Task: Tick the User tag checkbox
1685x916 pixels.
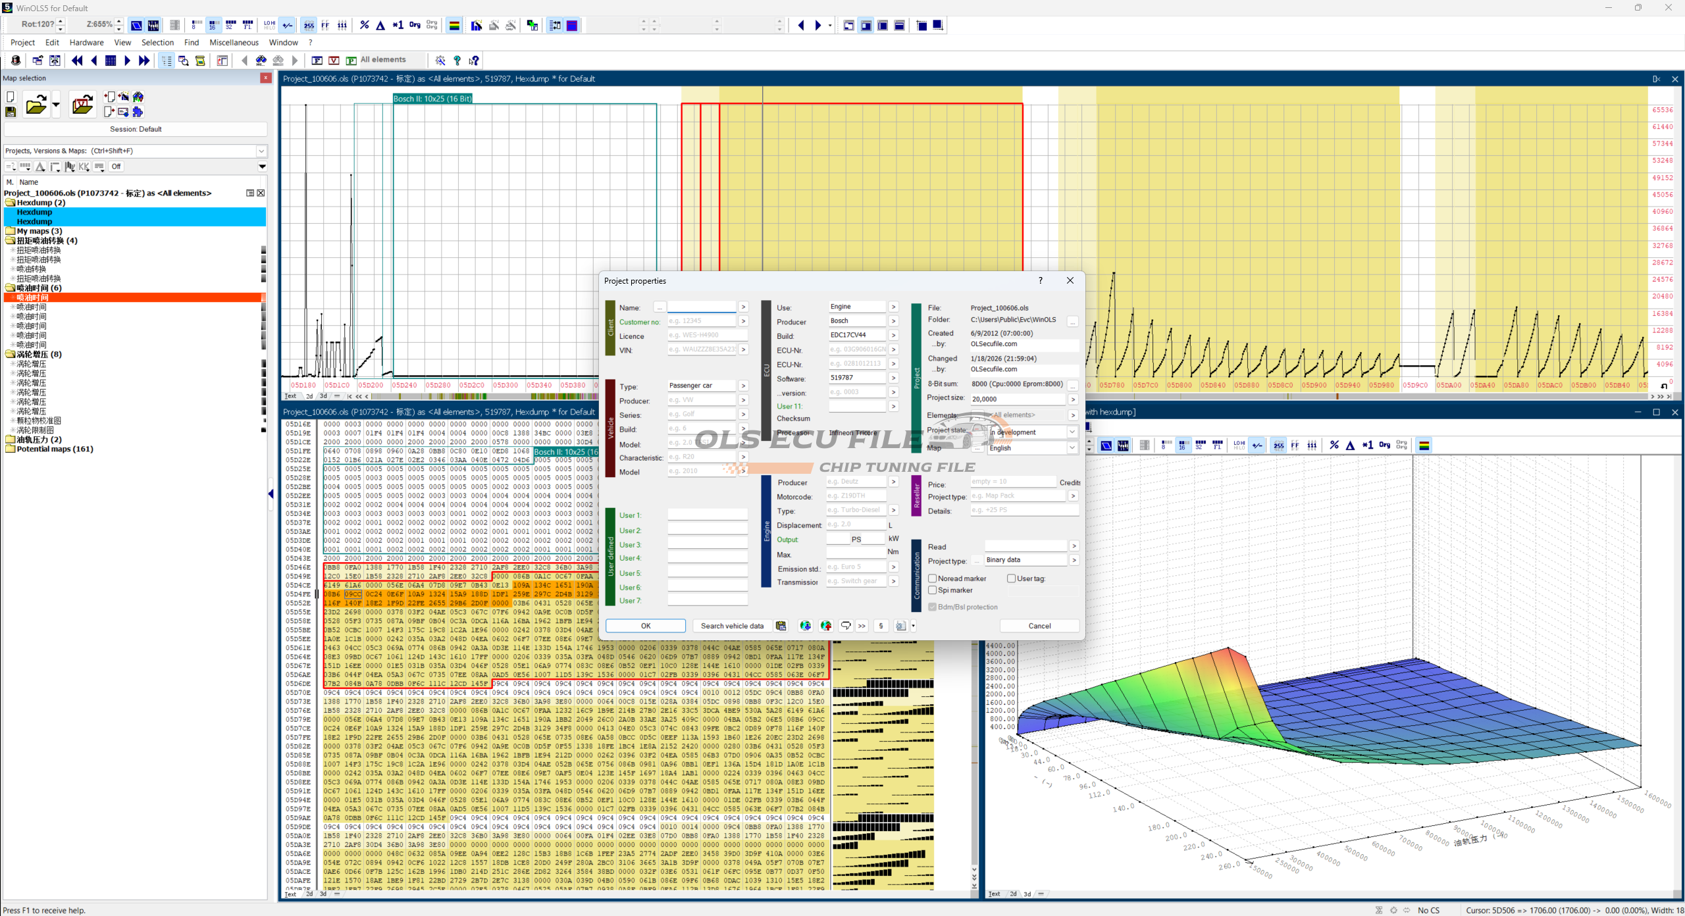Action: point(1011,578)
